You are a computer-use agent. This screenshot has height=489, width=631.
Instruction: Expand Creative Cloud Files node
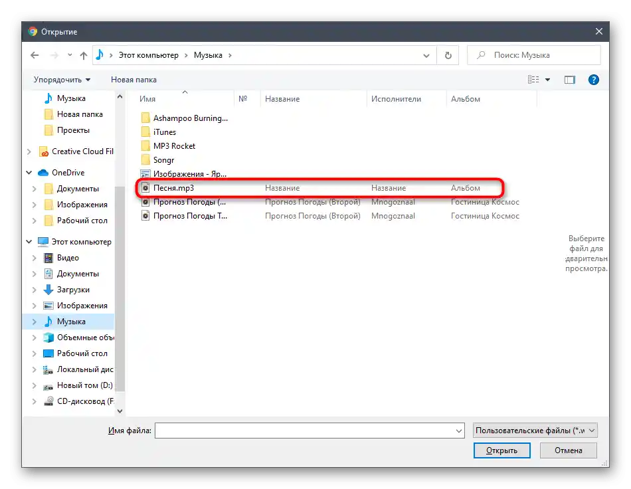click(x=29, y=151)
